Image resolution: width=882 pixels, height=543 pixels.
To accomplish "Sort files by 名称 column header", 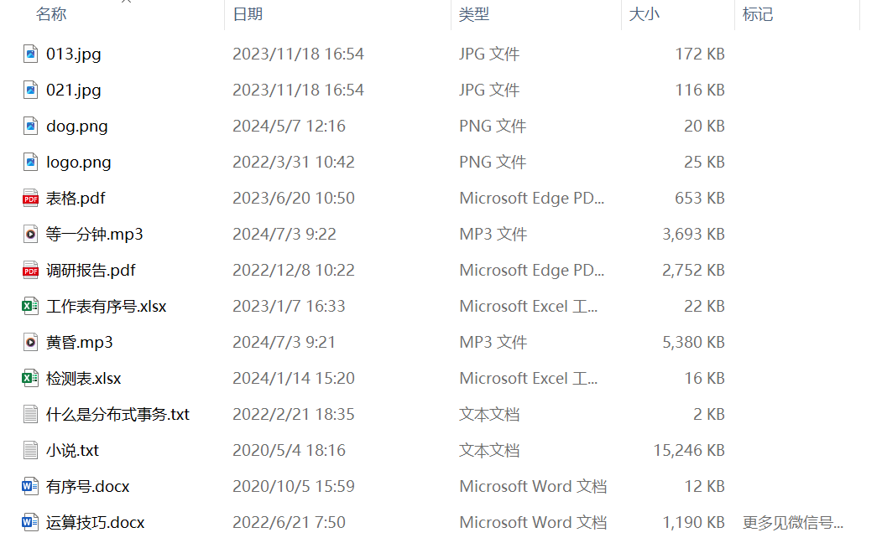I will pyautogui.click(x=51, y=14).
